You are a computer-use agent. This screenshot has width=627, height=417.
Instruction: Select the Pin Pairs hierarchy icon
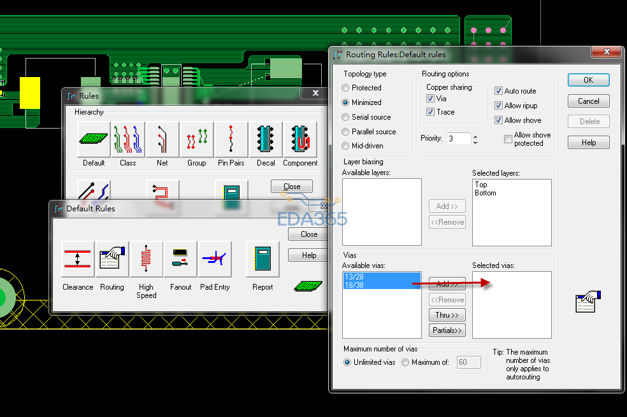[231, 139]
